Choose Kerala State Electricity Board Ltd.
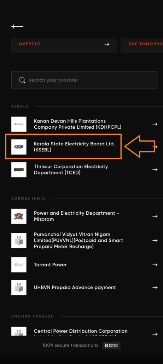This screenshot has width=163, height=364. (84, 147)
